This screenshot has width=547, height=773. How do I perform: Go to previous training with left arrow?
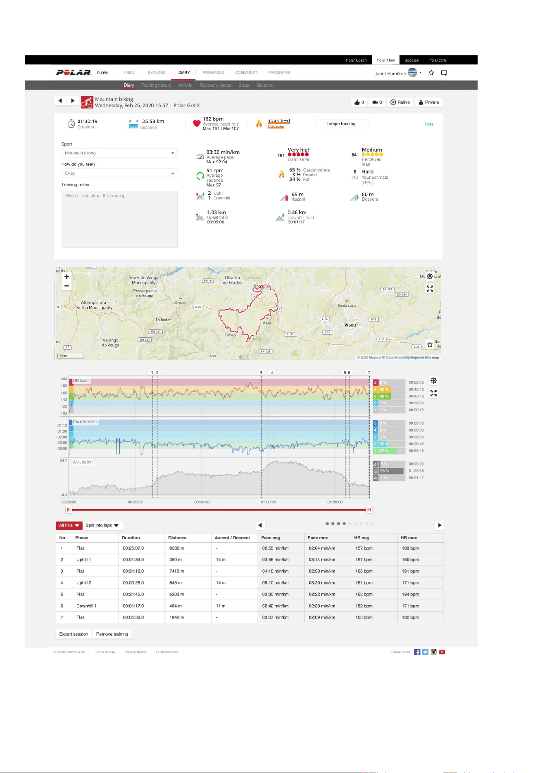[60, 101]
